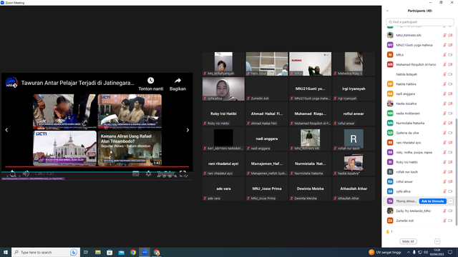The height and width of the screenshot is (257, 458).
Task: Open more options for Thoriq Almus
Action: click(450, 201)
